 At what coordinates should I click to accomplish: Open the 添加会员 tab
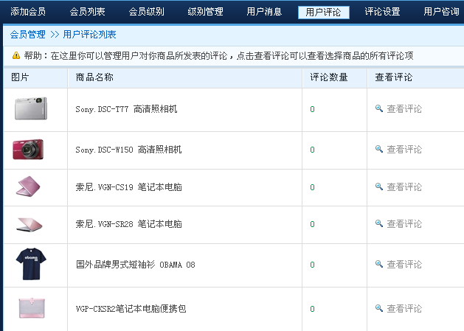point(28,12)
